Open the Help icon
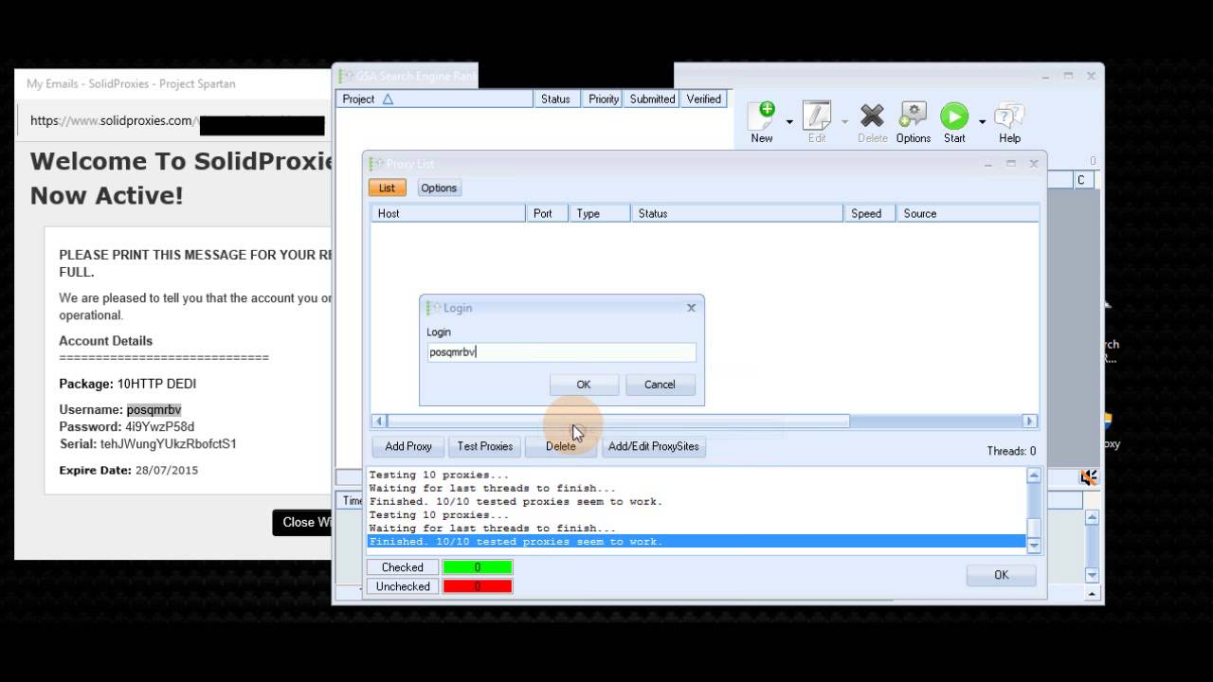The width and height of the screenshot is (1213, 682). coord(1009,117)
